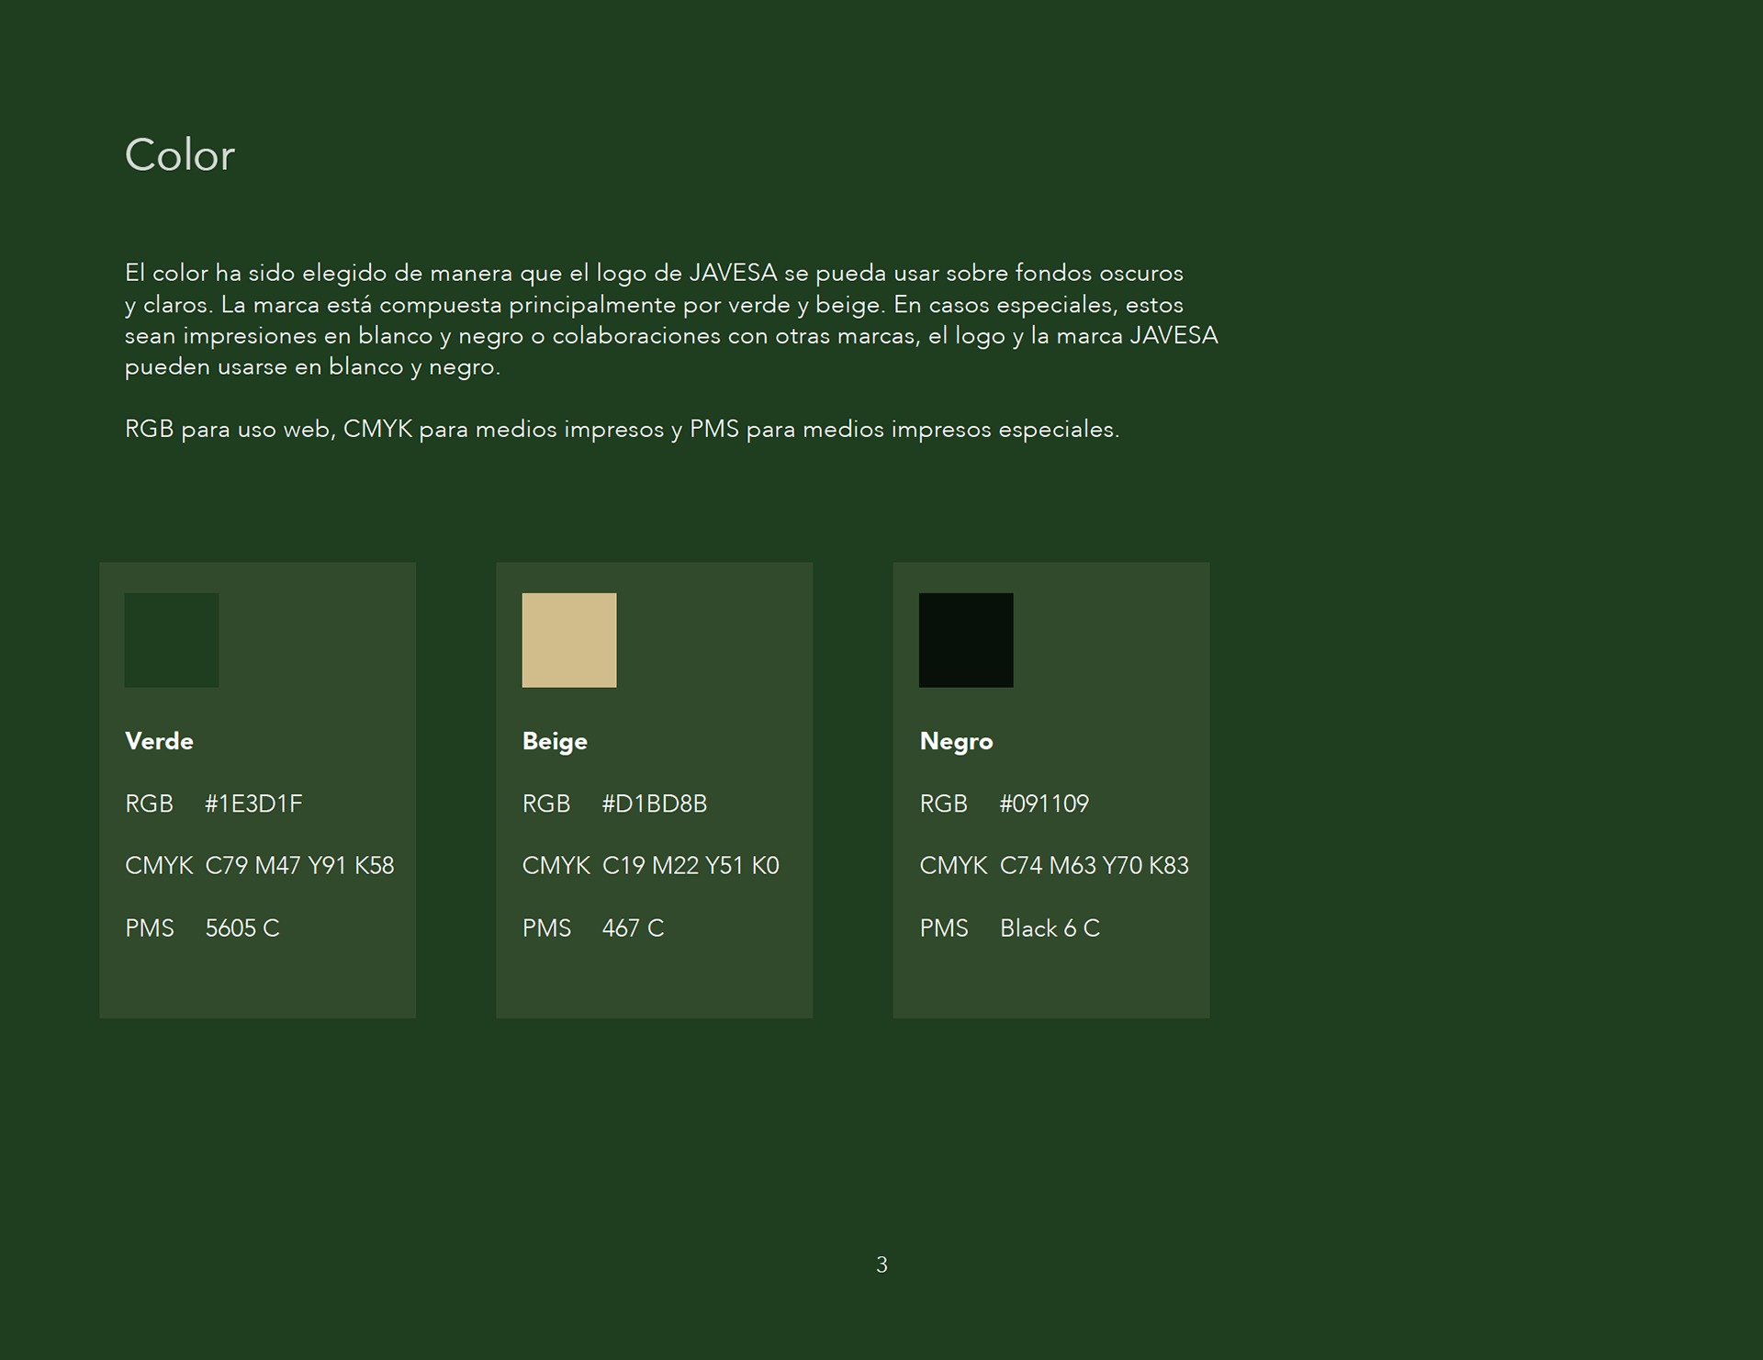Screen dimensions: 1763x1360
Task: Click the Negro black color swatch
Action: [x=966, y=640]
